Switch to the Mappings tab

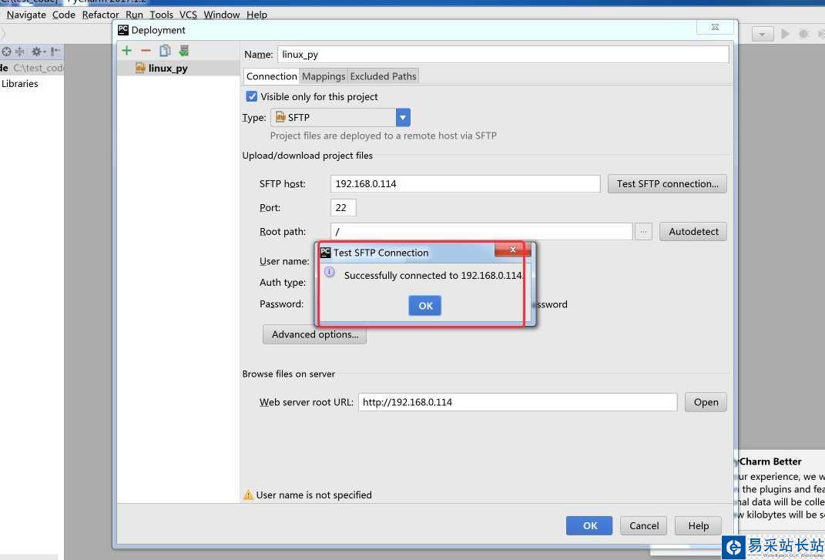[x=324, y=76]
